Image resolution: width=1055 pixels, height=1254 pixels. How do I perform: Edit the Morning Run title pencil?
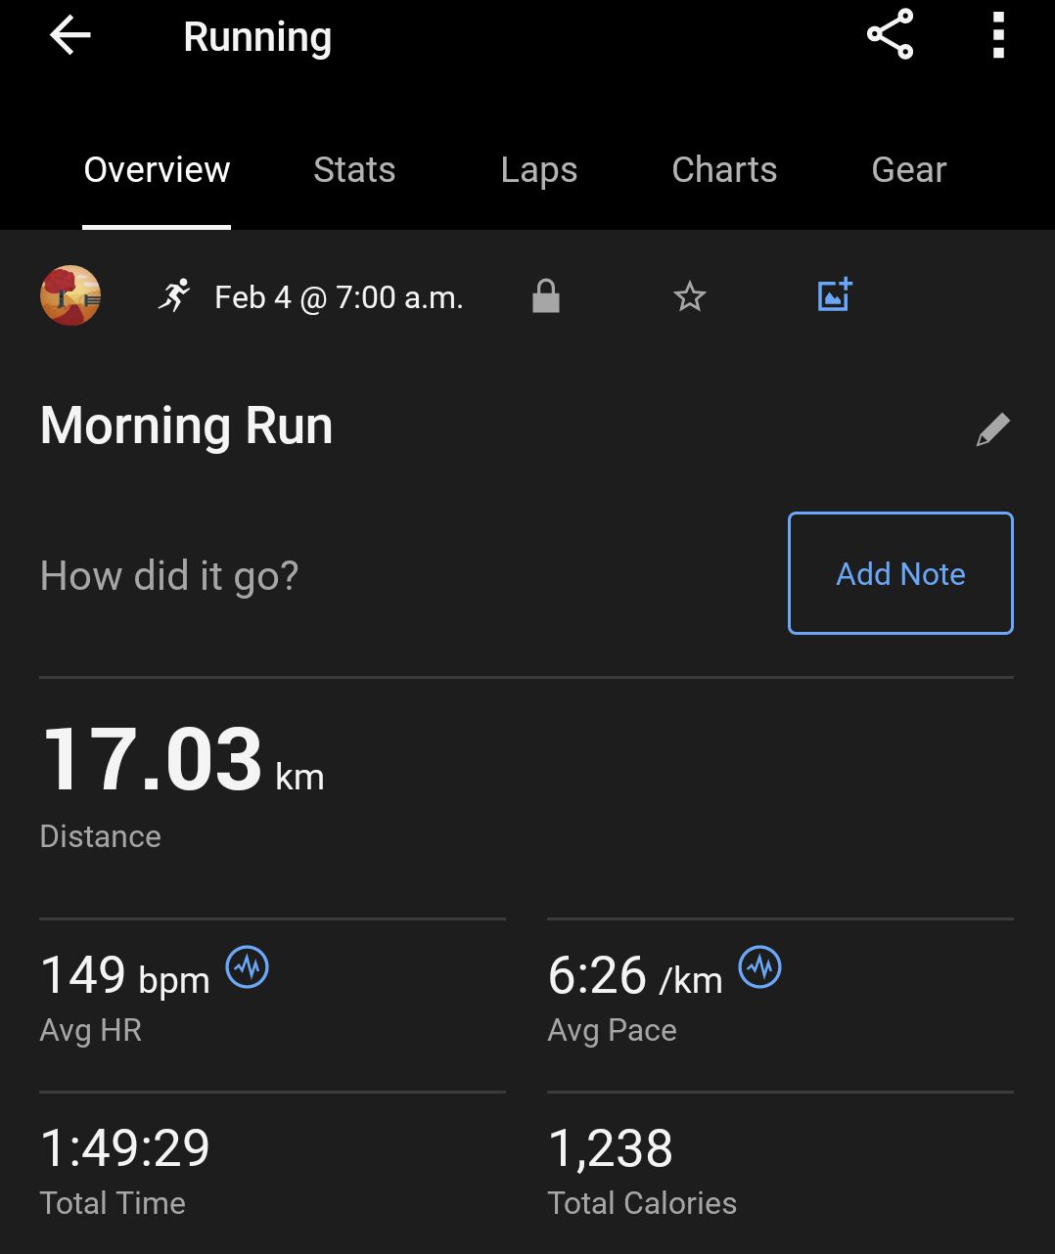[x=992, y=429]
